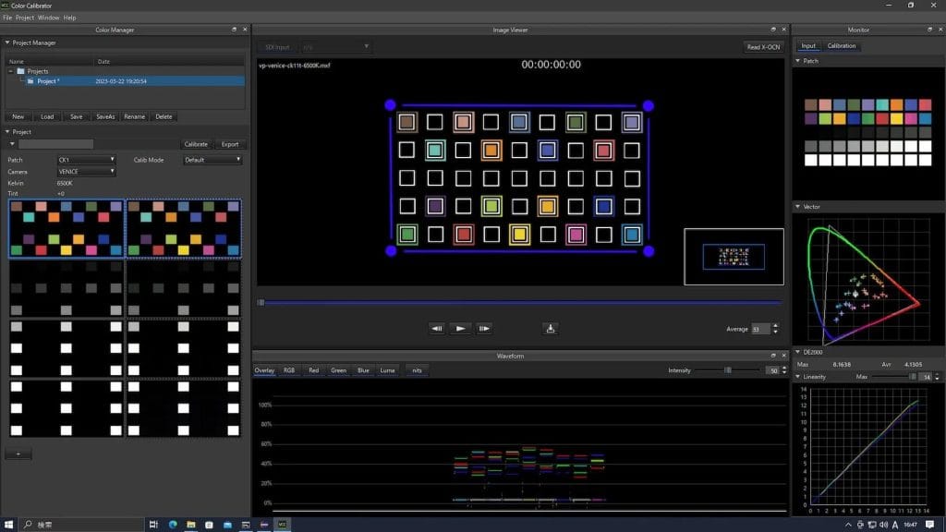The image size is (946, 532).
Task: Click the Windows Start button
Action: tap(9, 525)
